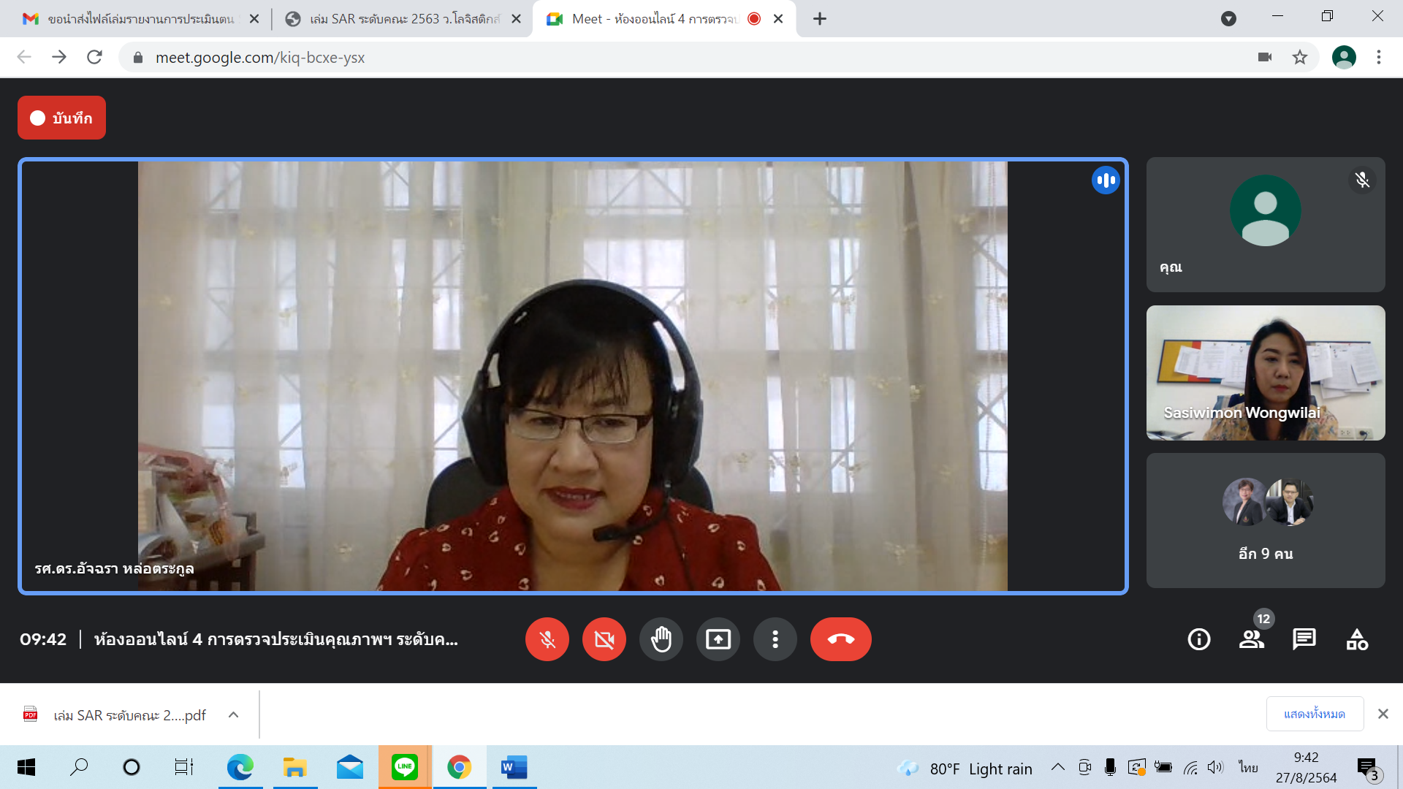The height and width of the screenshot is (789, 1403).
Task: Open the Activities shapes icon
Action: (x=1357, y=639)
